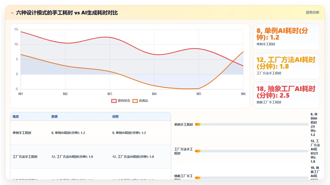Image resolution: width=330 pixels, height=185 pixels.
Task: Click the progress bar next to 工厂方法手工耗时
Action: tap(252, 151)
